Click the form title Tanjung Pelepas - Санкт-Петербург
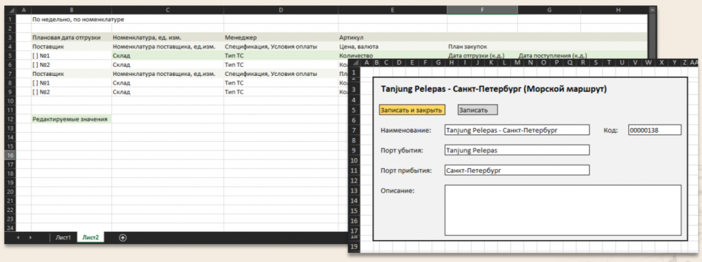The height and width of the screenshot is (262, 702). pos(494,89)
